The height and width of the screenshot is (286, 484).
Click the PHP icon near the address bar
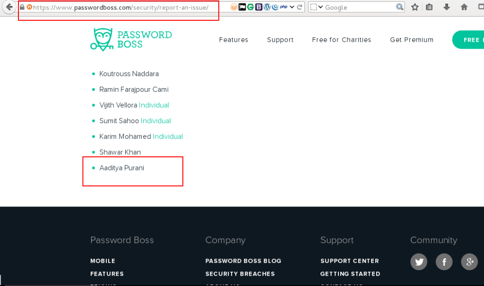tap(283, 7)
